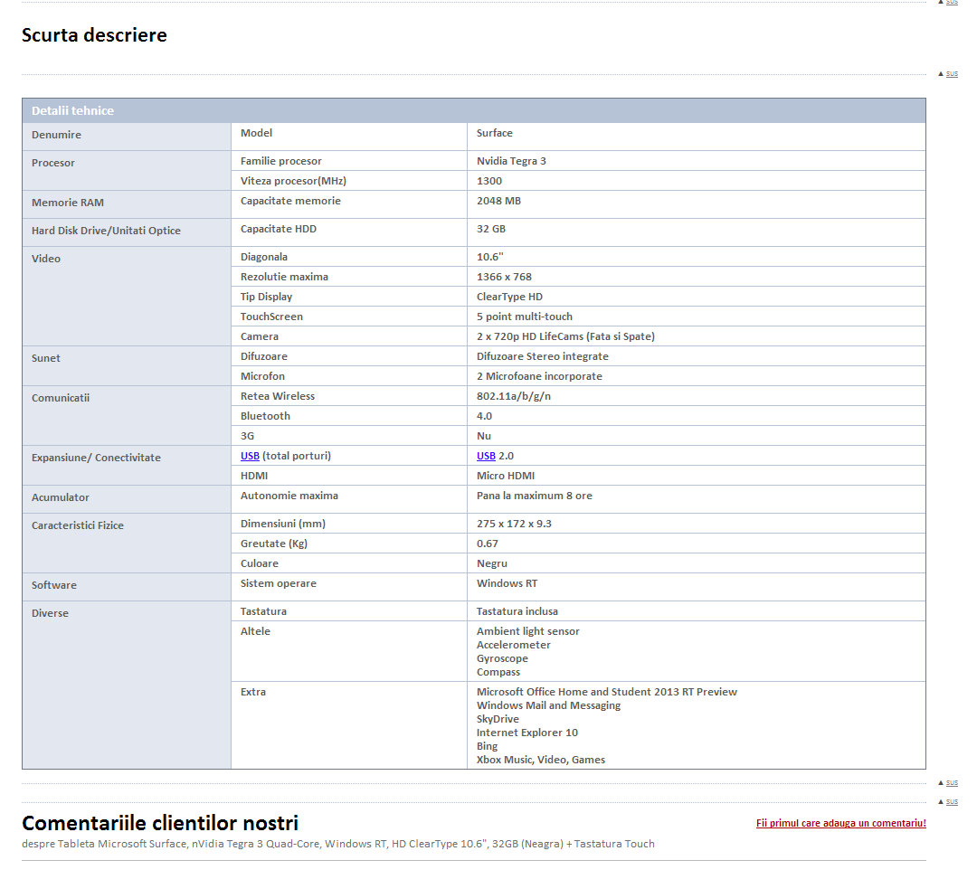977x870 pixels.
Task: Click the "Detalii tehnice" table header
Action: click(x=473, y=110)
